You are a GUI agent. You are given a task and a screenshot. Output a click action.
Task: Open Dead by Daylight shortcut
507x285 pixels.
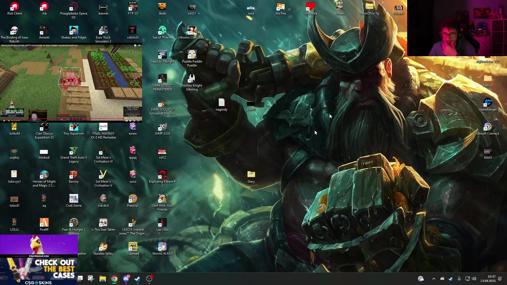[x=162, y=57]
